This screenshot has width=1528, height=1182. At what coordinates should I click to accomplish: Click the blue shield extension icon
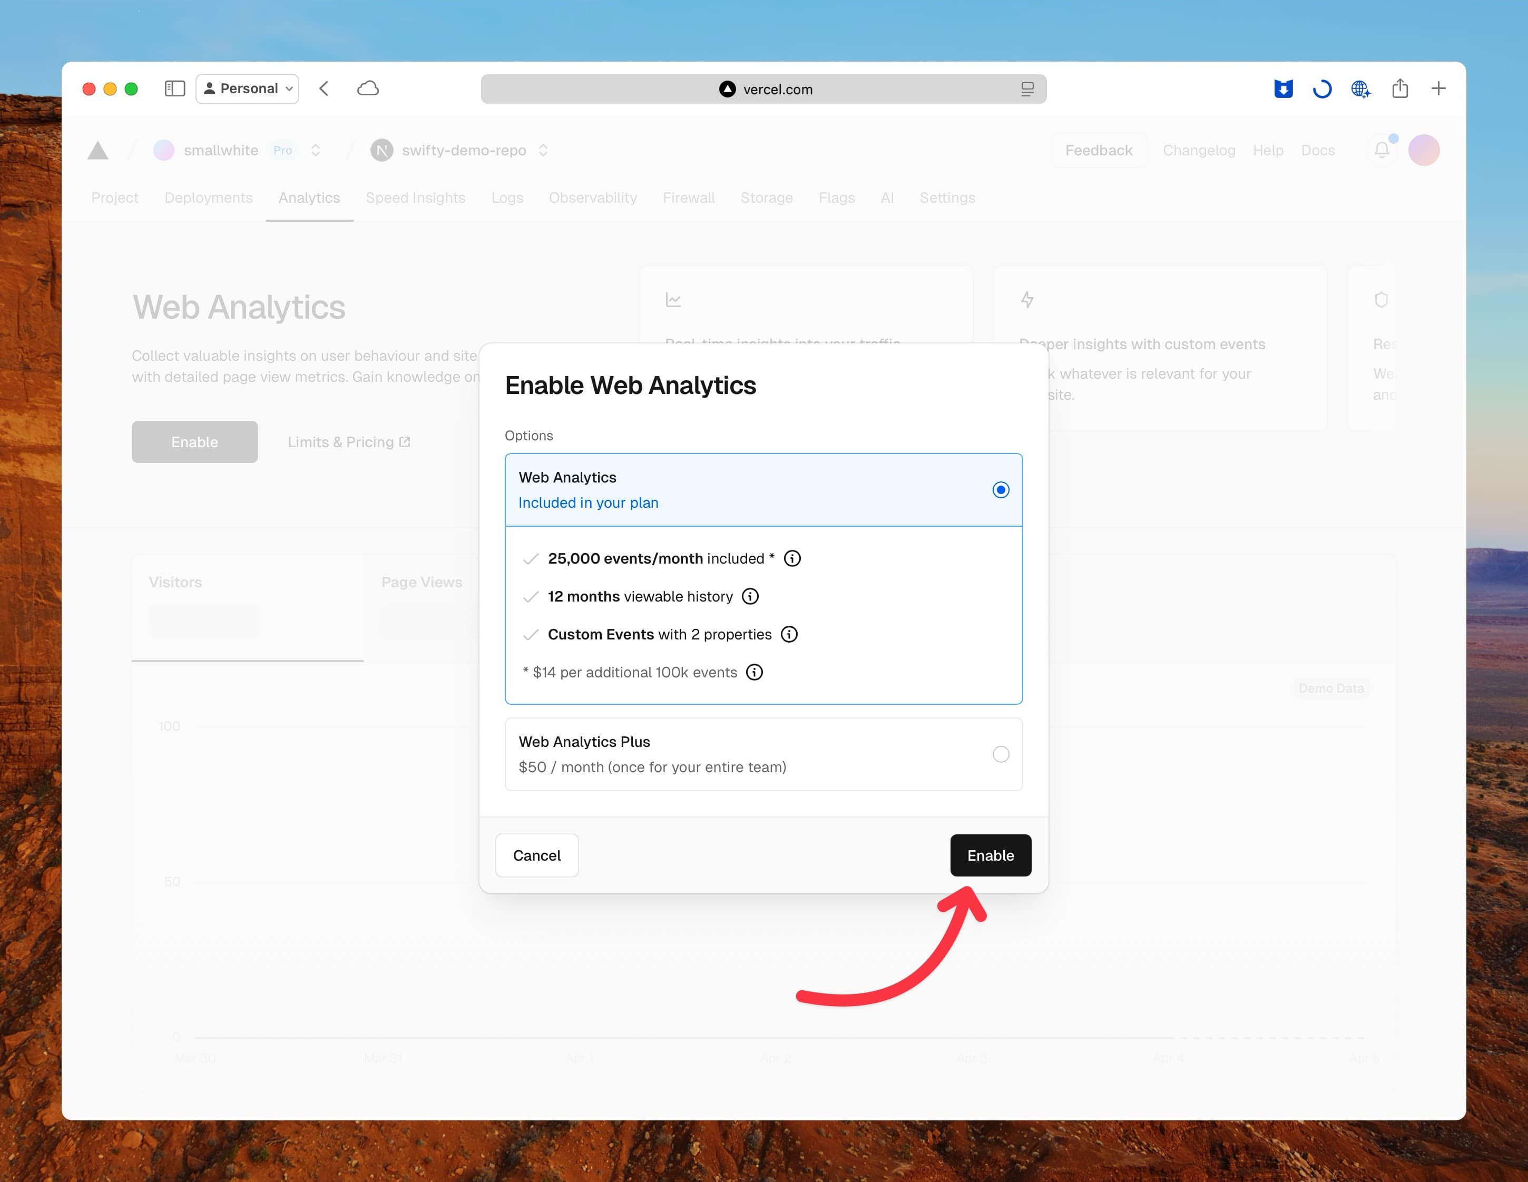1283,89
